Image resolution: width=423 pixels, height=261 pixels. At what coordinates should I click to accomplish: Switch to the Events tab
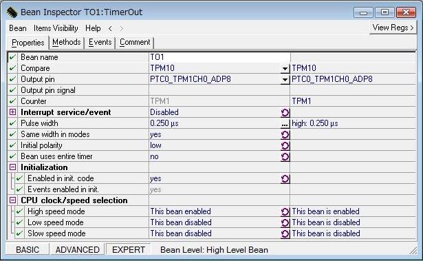pyautogui.click(x=100, y=43)
